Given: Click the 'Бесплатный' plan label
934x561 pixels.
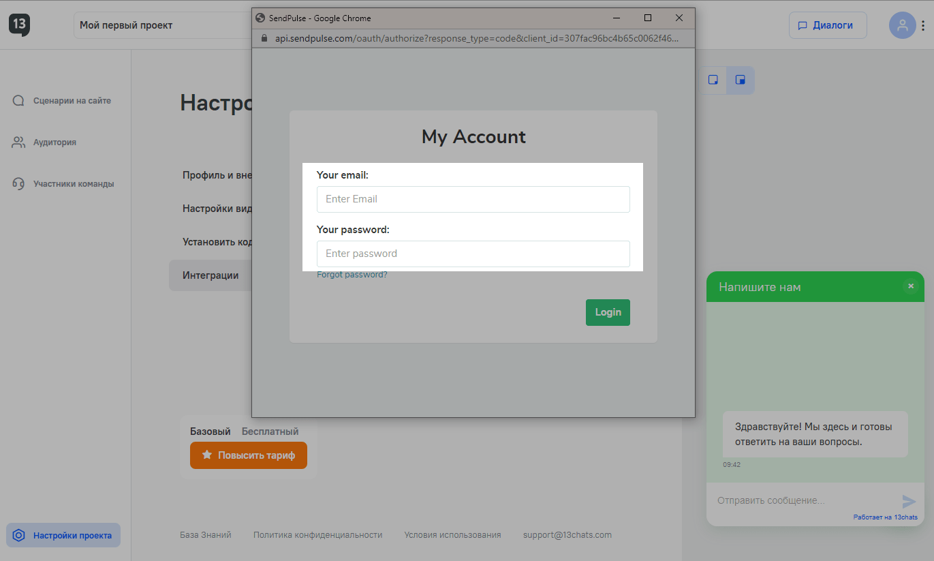Looking at the screenshot, I should pos(270,431).
